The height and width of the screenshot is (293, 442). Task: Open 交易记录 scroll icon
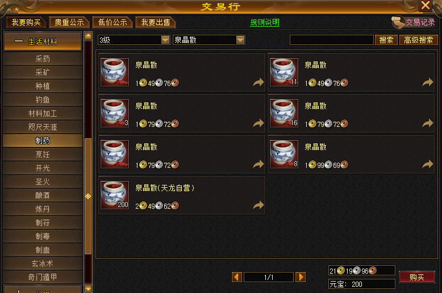coord(398,22)
